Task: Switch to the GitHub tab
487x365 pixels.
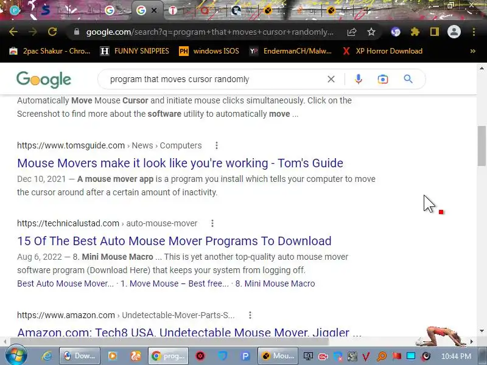Action: point(242,10)
